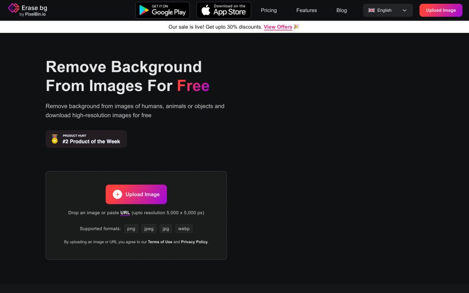The width and height of the screenshot is (469, 293).
Task: Open the Google Play store badge
Action: point(163,10)
